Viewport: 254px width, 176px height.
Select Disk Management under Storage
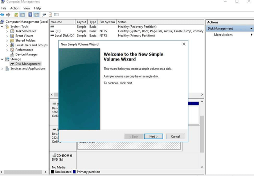28,64
